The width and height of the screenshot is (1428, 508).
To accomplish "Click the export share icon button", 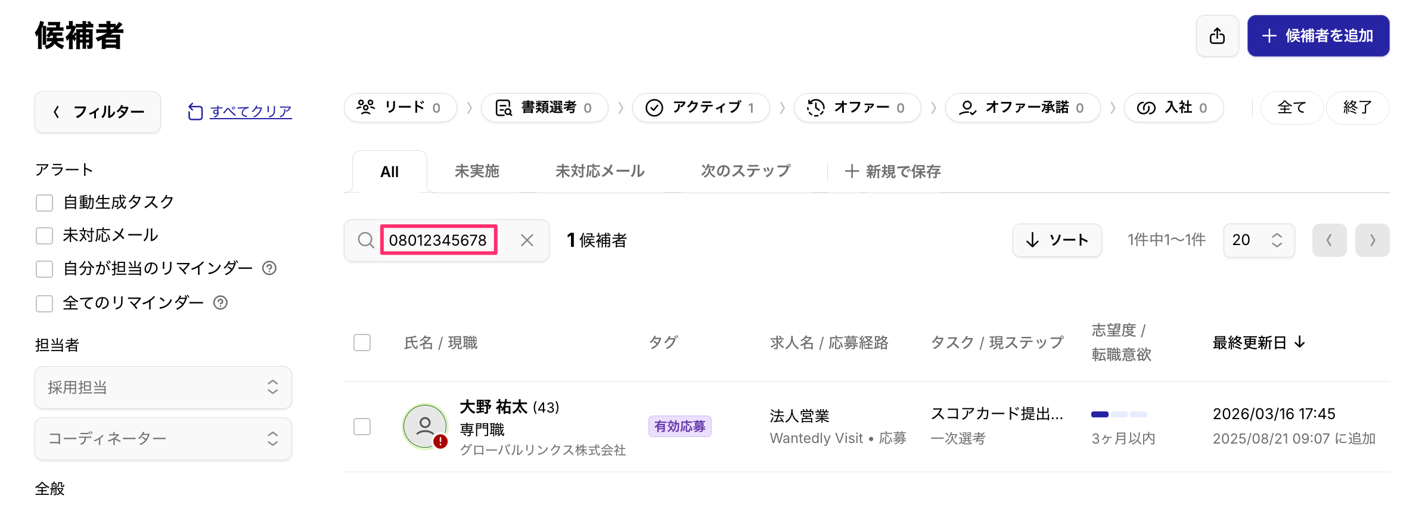I will pos(1217,36).
